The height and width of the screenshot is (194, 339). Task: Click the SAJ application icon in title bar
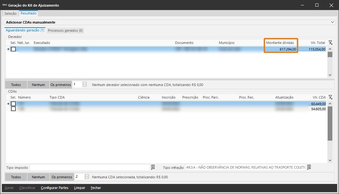point(4,5)
